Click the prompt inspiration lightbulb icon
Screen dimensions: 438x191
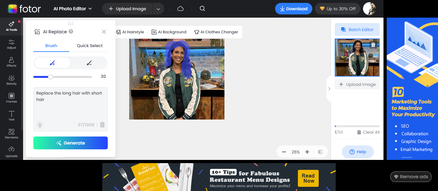40,125
